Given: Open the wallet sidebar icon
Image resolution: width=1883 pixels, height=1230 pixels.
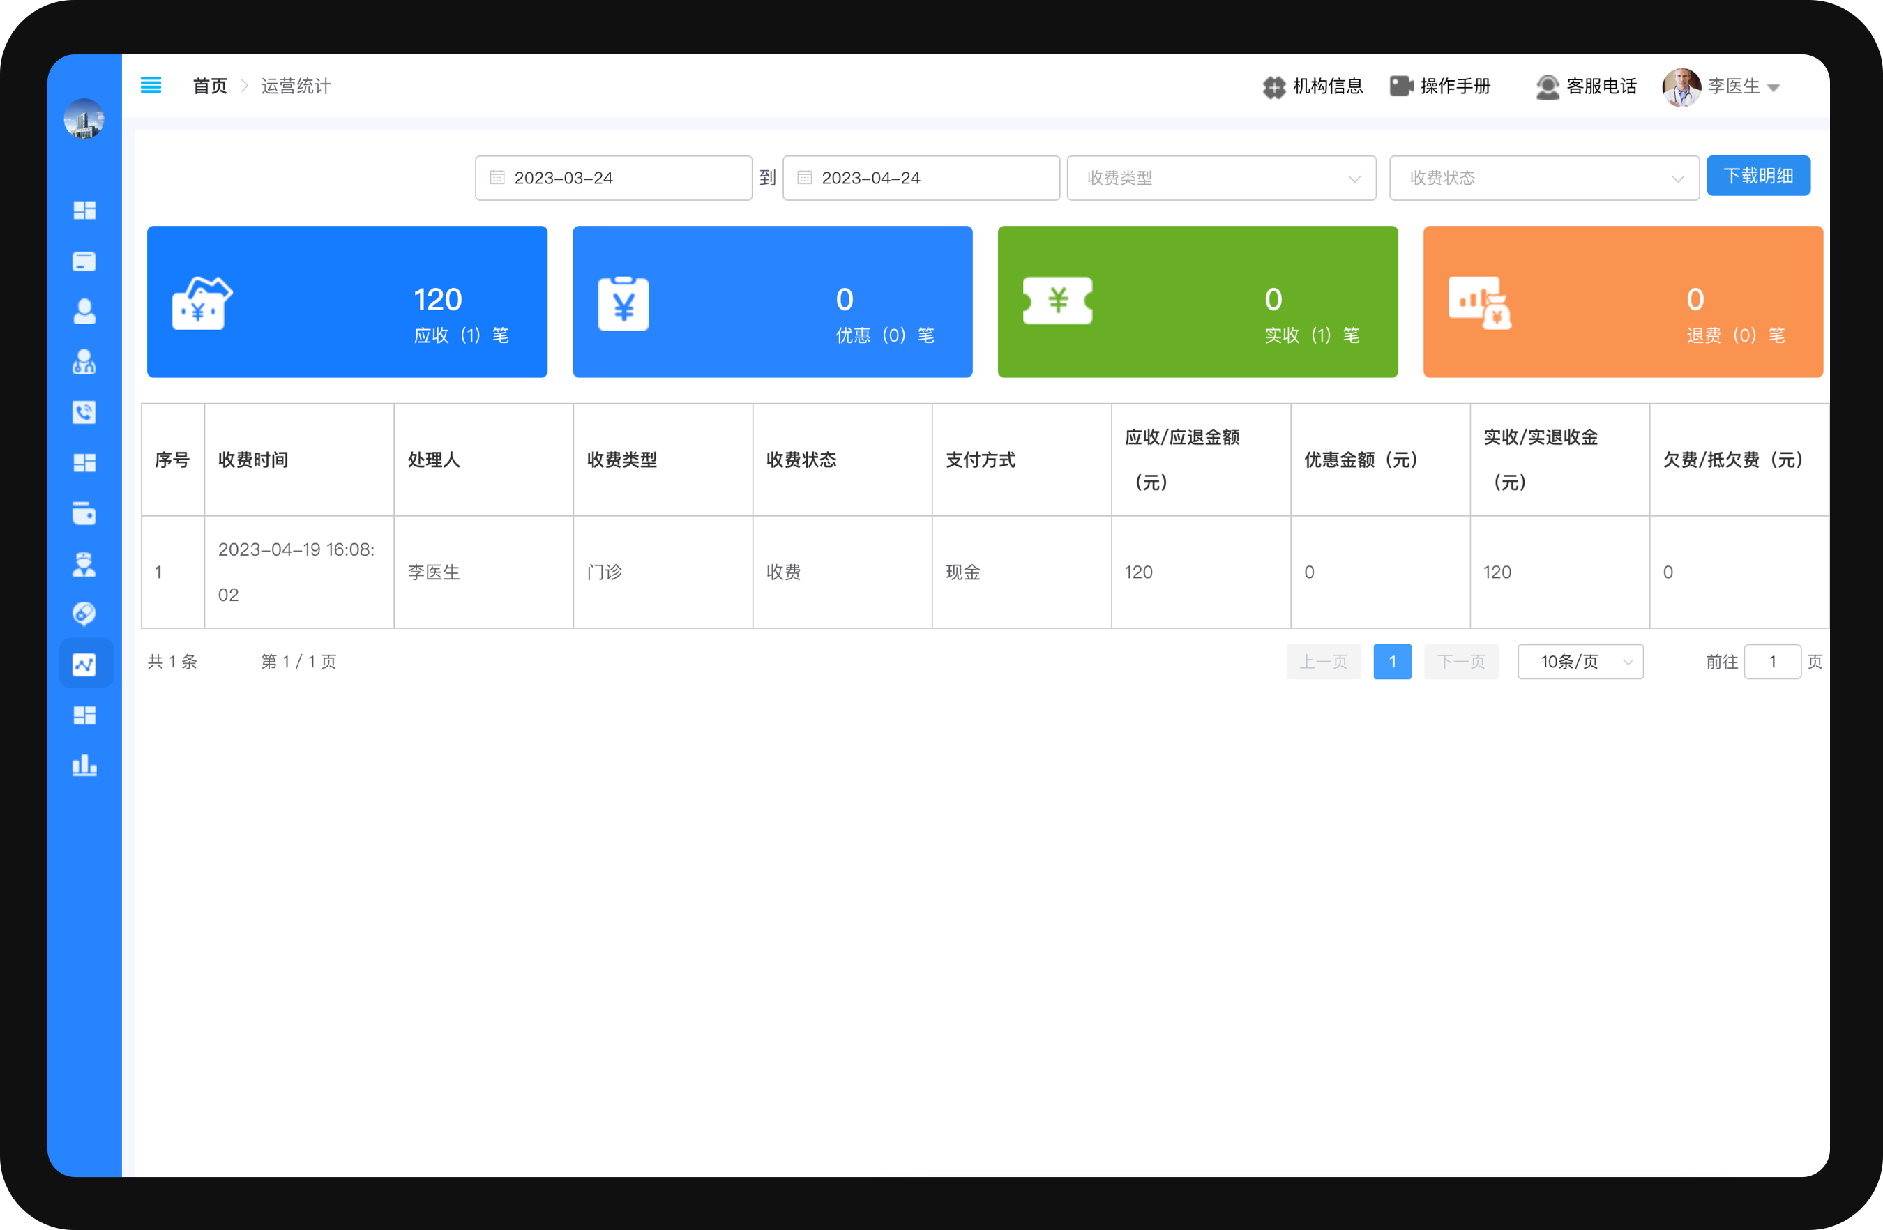Looking at the screenshot, I should pos(84,513).
